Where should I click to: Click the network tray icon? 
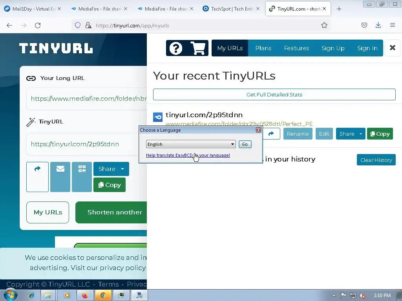(x=353, y=296)
